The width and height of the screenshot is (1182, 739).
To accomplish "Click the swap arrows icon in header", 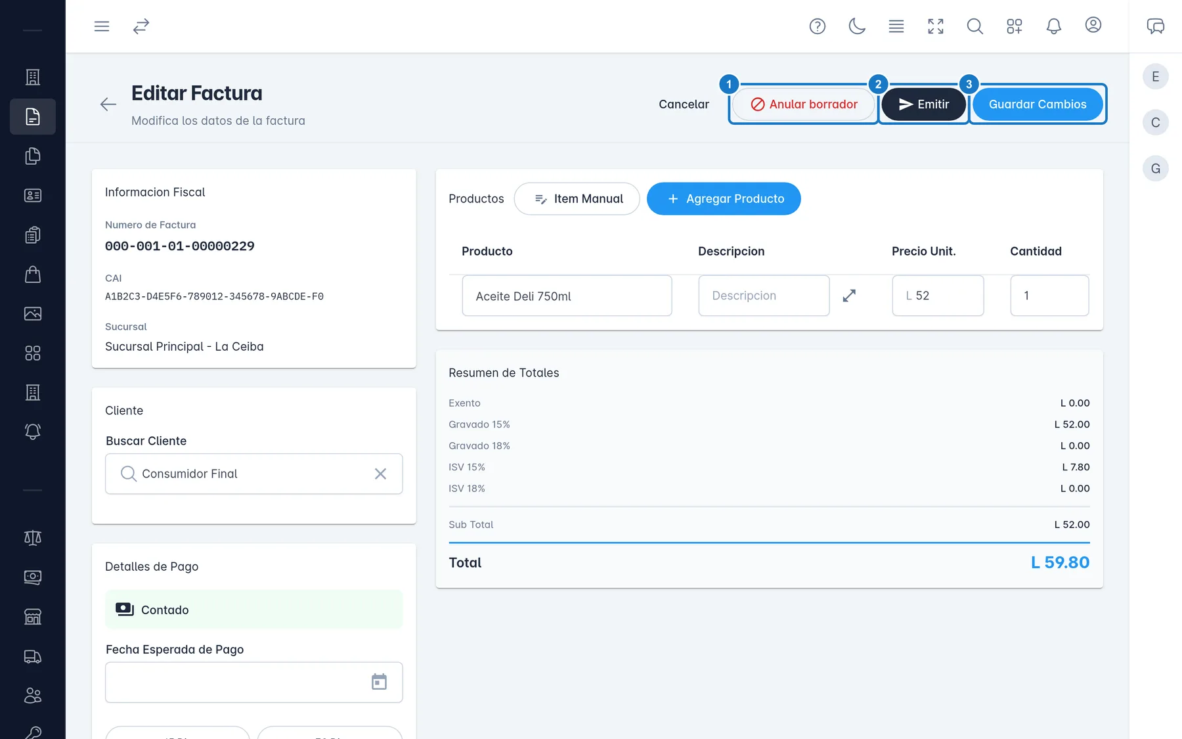I will point(141,26).
